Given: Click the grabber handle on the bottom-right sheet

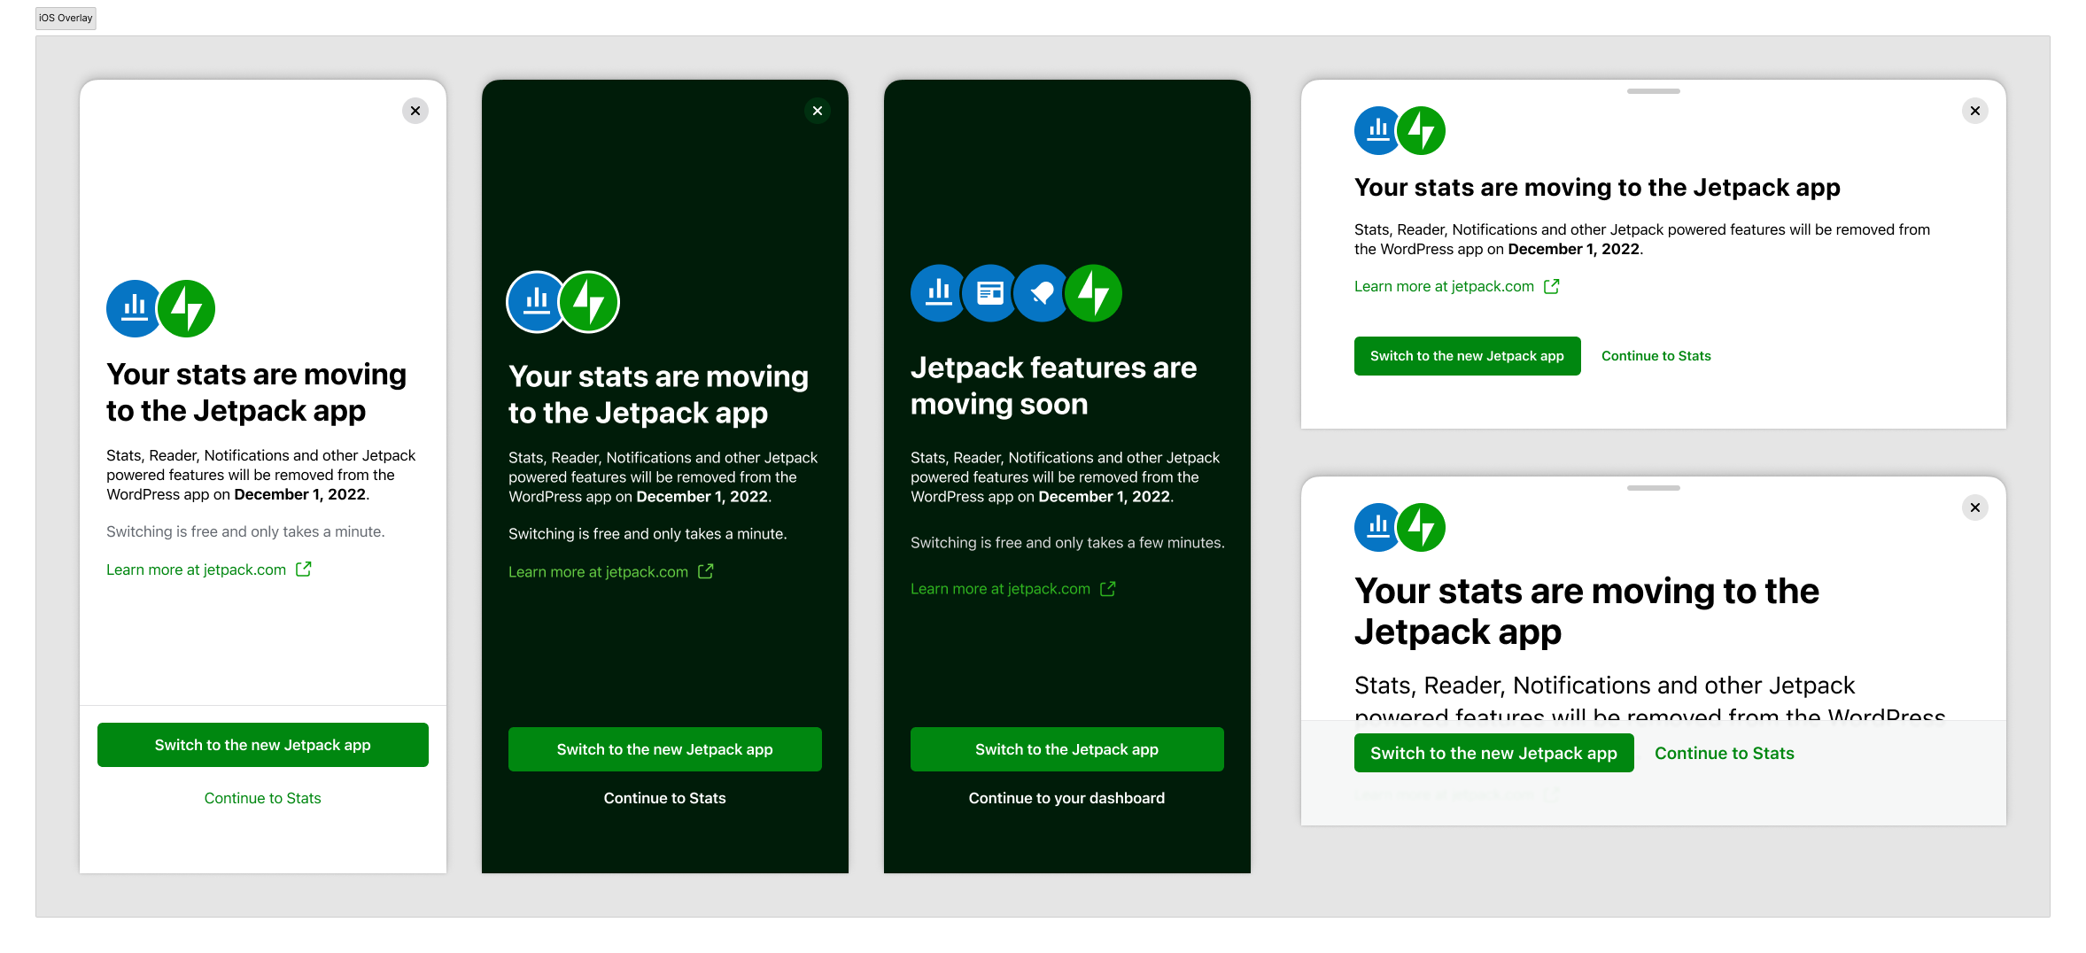Looking at the screenshot, I should tap(1654, 488).
